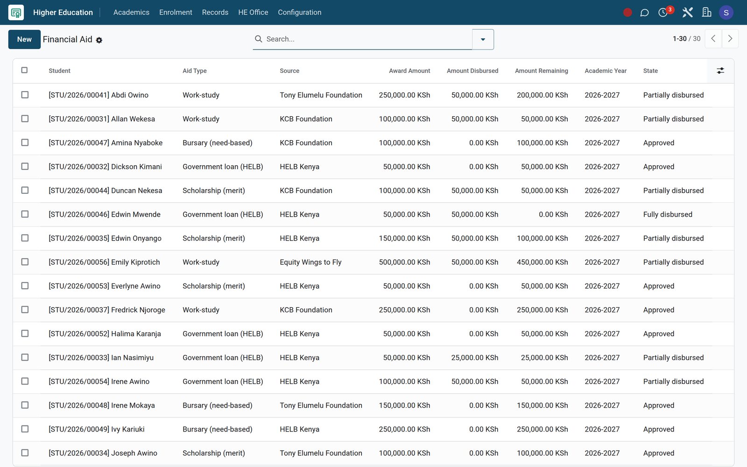Viewport: 747px width, 467px height.
Task: Click the New button
Action: coord(24,39)
